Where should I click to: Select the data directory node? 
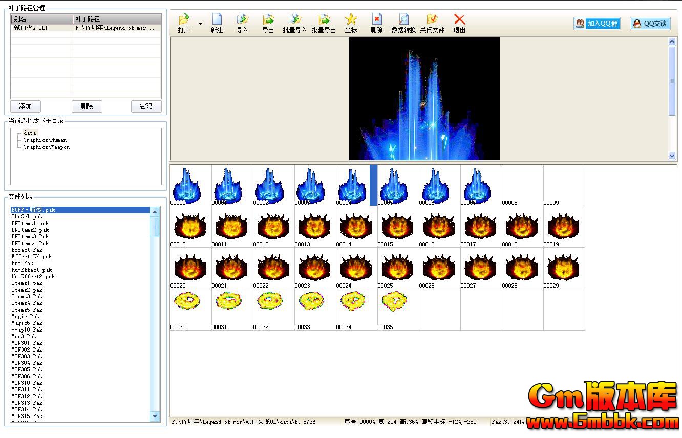point(30,133)
